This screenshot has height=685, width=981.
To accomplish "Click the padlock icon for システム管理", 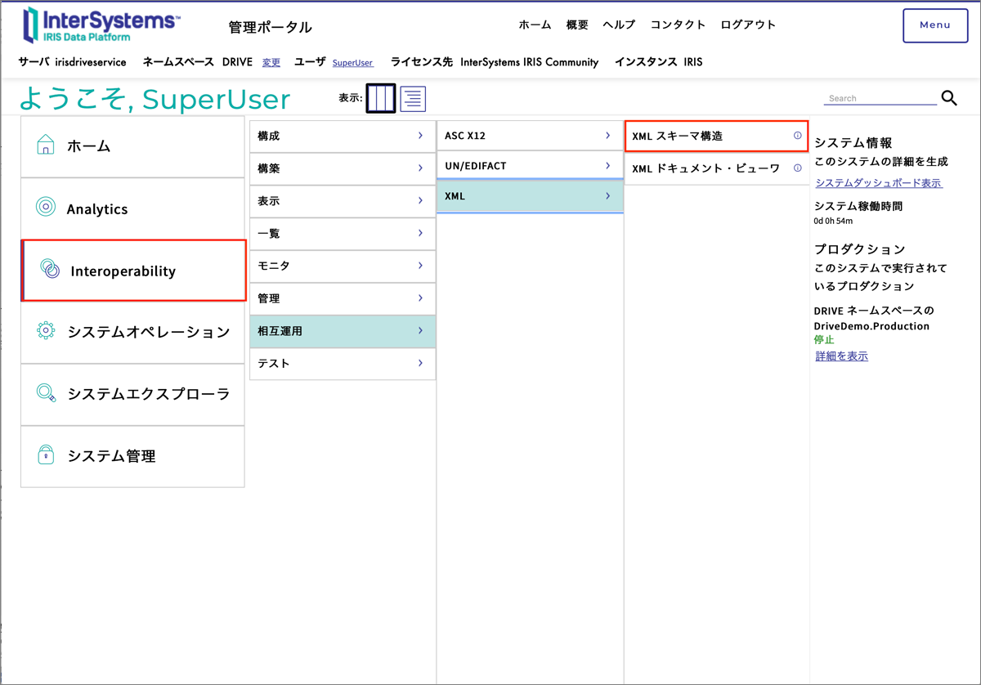I will click(x=46, y=455).
